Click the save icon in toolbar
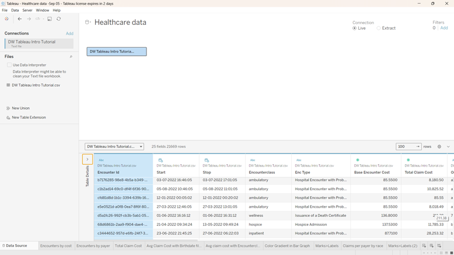This screenshot has height=255, width=454. (x=50, y=19)
